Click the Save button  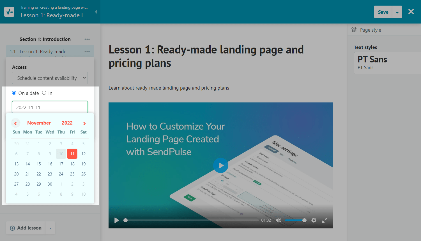tap(383, 12)
